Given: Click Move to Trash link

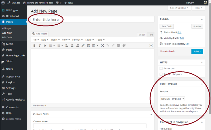Looking at the screenshot, I should [x=167, y=51].
